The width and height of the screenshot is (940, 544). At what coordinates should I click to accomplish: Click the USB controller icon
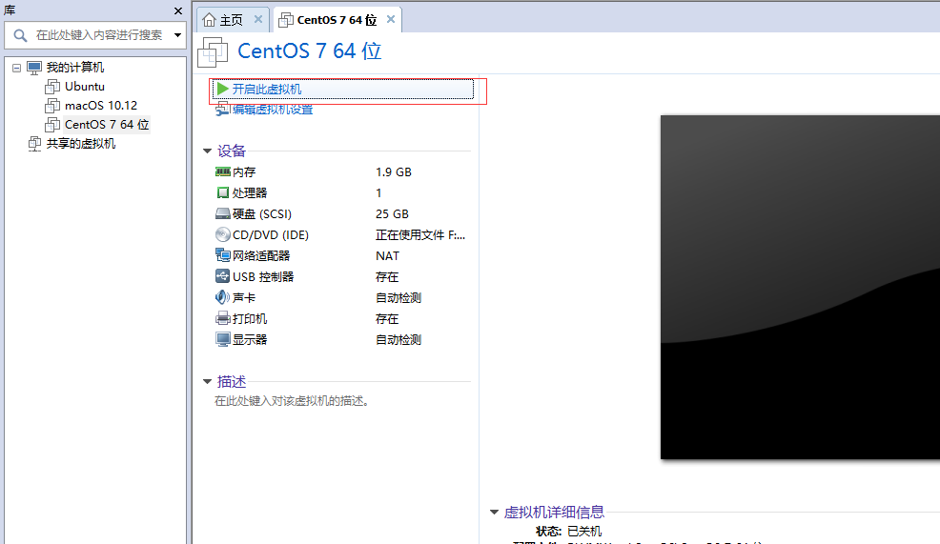click(x=222, y=276)
